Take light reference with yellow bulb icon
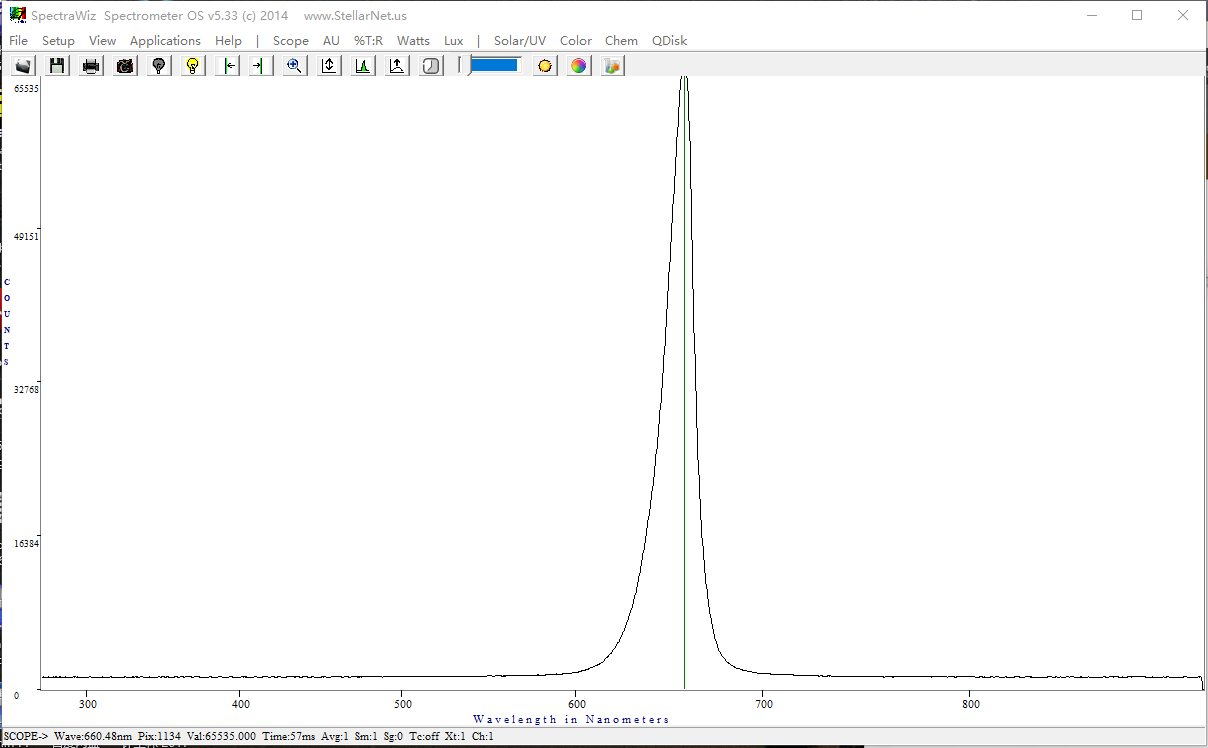 [193, 66]
